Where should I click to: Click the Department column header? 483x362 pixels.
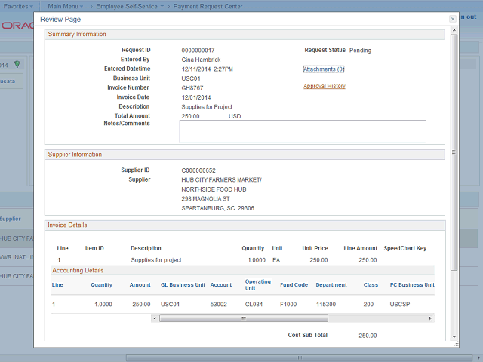click(x=331, y=285)
